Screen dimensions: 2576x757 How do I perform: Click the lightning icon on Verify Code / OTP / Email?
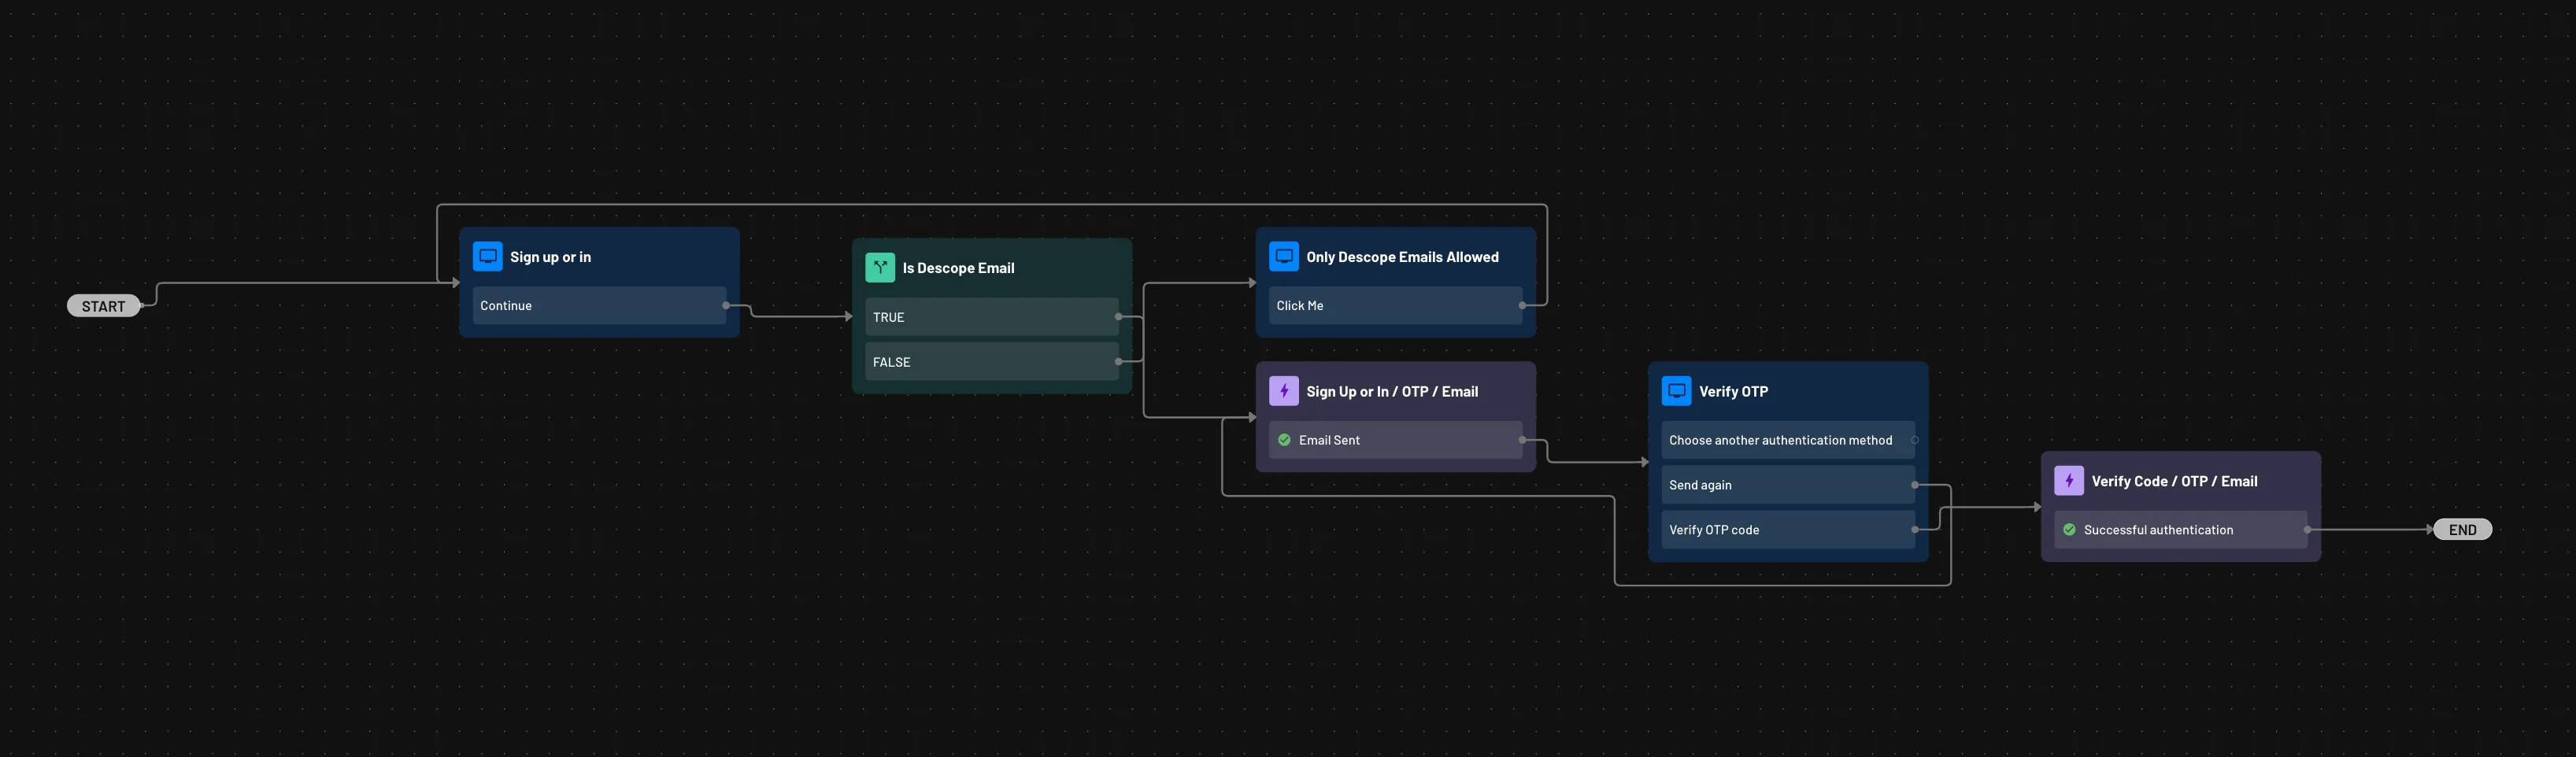[2068, 481]
